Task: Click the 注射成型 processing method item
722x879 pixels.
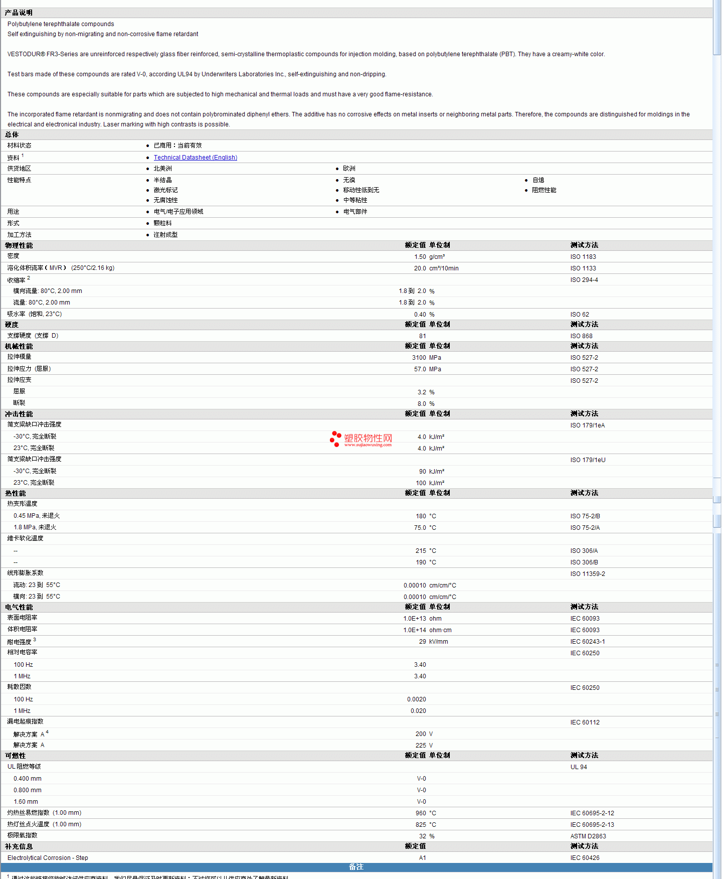Action: pos(165,235)
